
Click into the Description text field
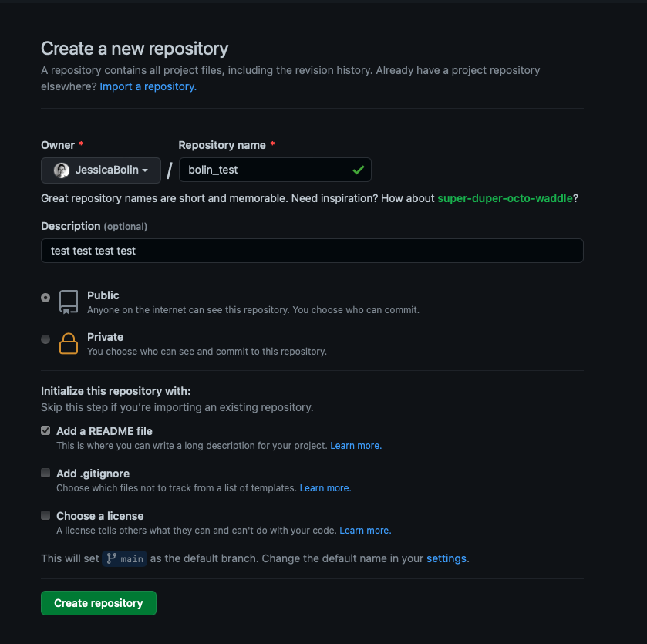pos(312,251)
